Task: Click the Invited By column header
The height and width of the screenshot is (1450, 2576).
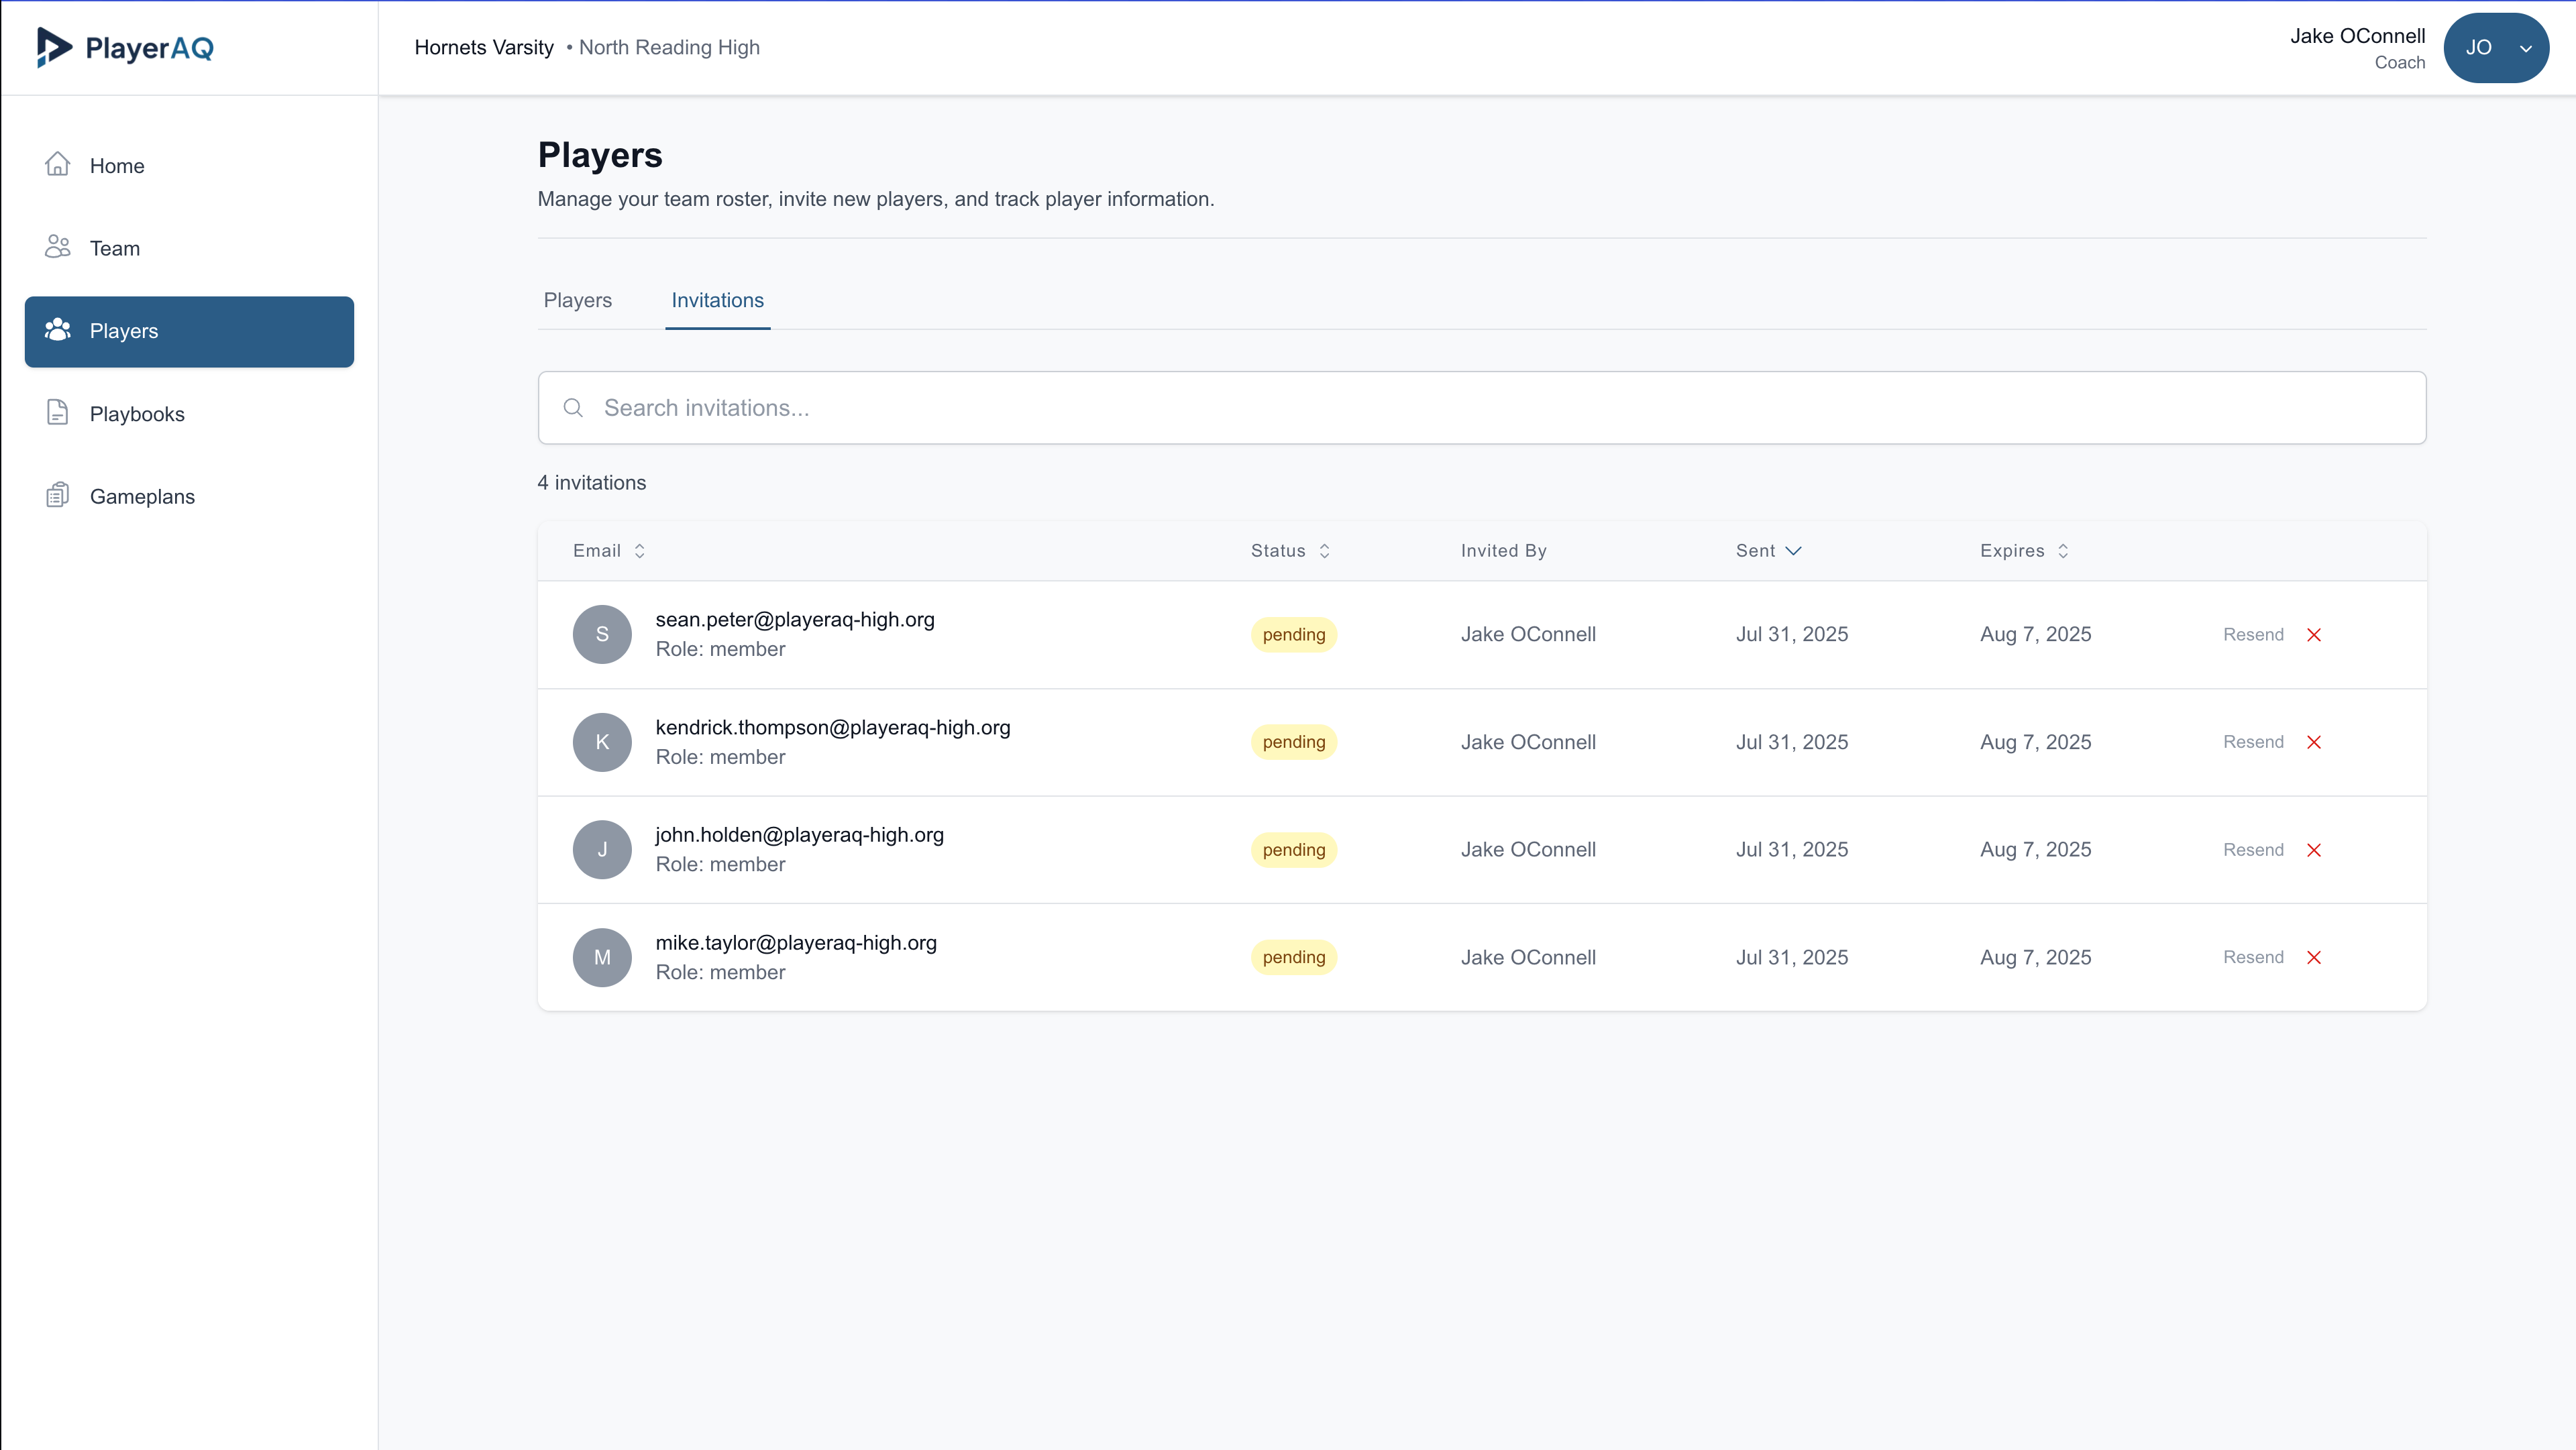Action: [x=1503, y=551]
